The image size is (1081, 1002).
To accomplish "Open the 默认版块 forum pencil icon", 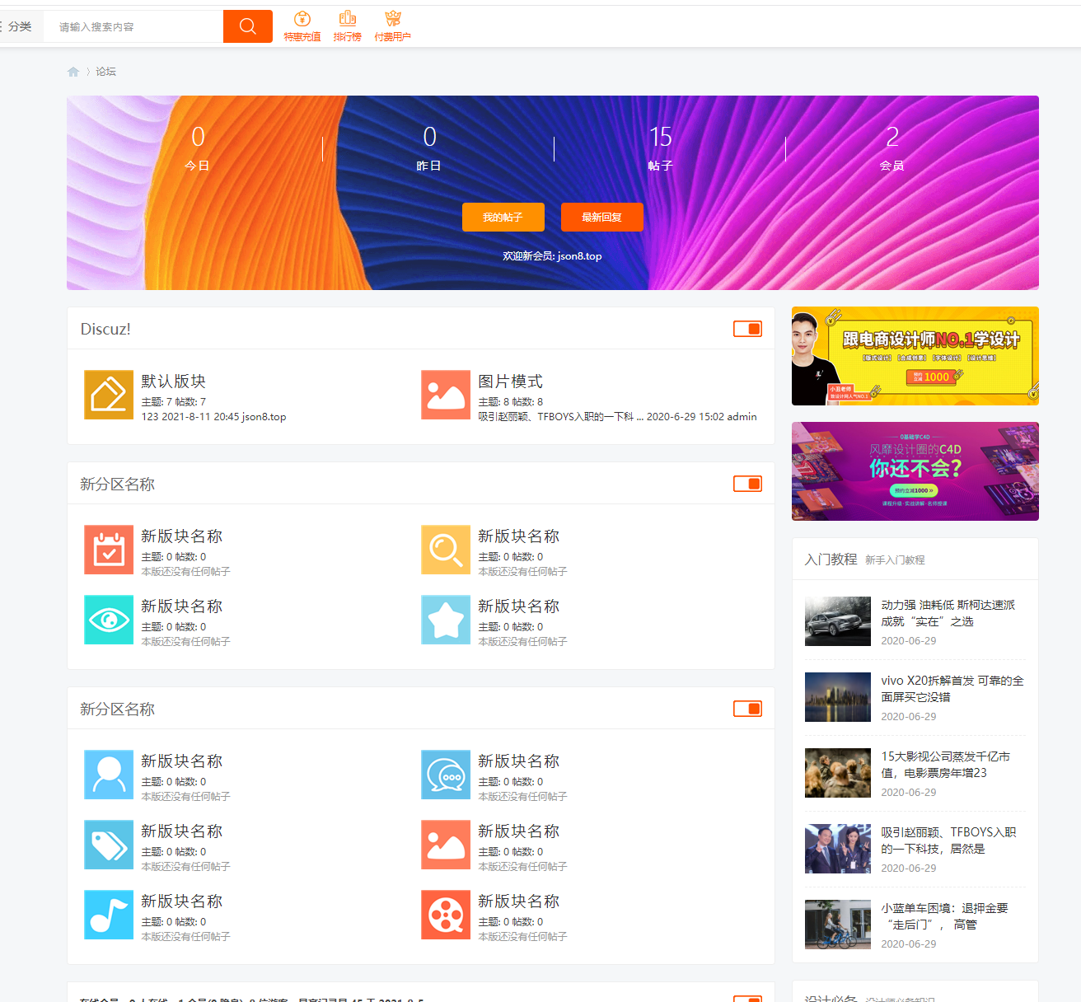I will [x=109, y=395].
